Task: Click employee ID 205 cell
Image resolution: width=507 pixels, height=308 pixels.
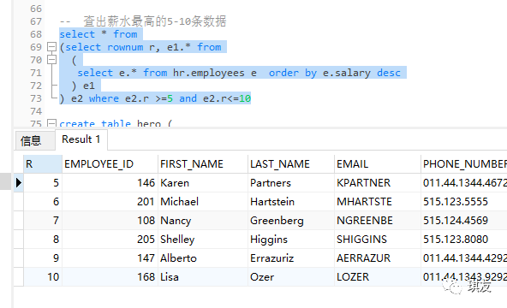Action: coord(110,240)
